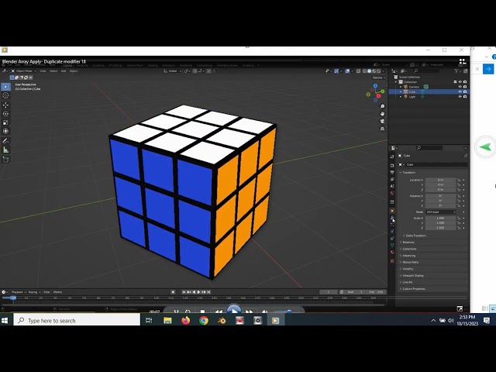Open the Object menu in viewport header

point(74,71)
